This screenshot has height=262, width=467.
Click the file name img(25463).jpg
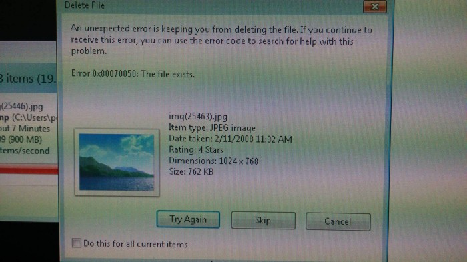[x=198, y=116]
